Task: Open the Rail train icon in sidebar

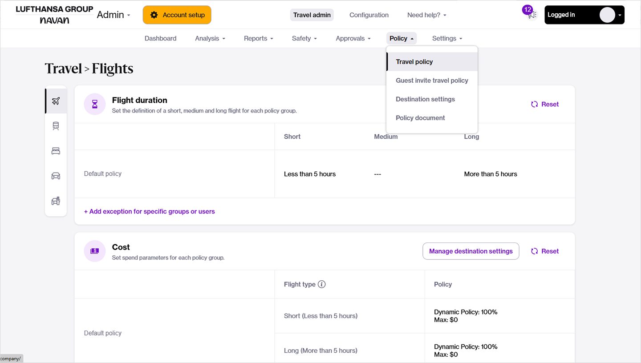Action: [56, 126]
